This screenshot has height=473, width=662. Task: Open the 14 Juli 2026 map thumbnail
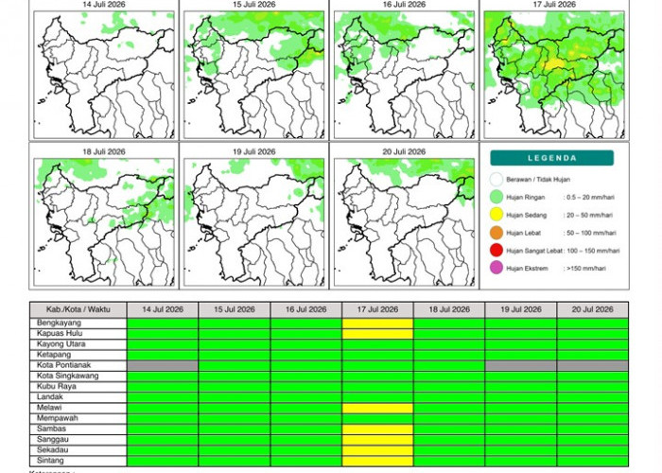pyautogui.click(x=104, y=75)
